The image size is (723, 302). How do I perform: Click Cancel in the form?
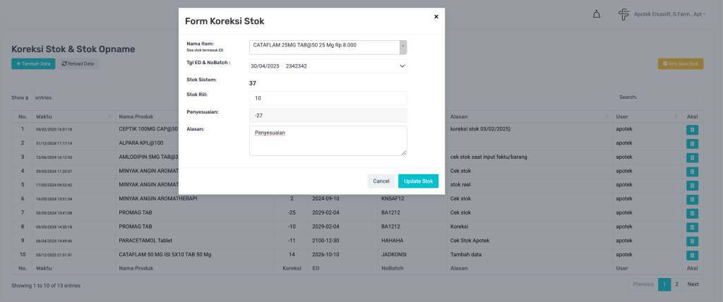pyautogui.click(x=381, y=181)
